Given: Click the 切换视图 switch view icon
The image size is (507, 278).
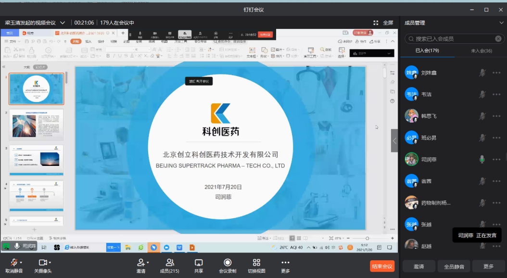Looking at the screenshot, I should (x=256, y=263).
